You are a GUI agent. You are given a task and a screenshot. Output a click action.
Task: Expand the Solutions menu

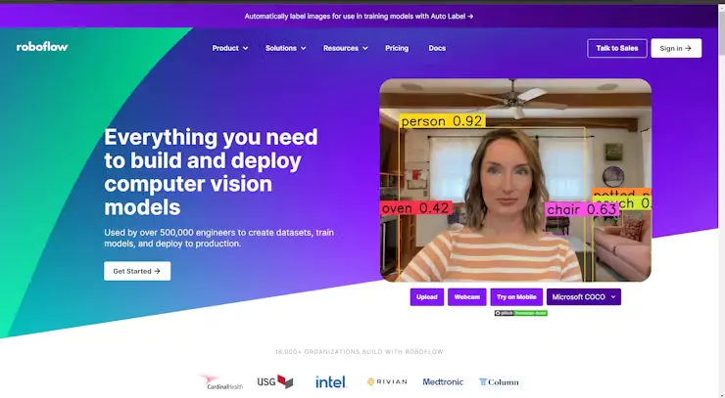(x=285, y=48)
